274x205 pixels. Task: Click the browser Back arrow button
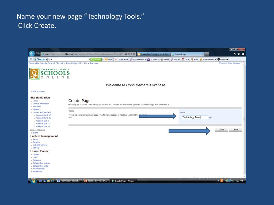coord(32,54)
